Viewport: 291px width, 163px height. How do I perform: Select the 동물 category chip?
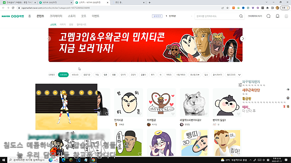pyautogui.click(x=114, y=75)
